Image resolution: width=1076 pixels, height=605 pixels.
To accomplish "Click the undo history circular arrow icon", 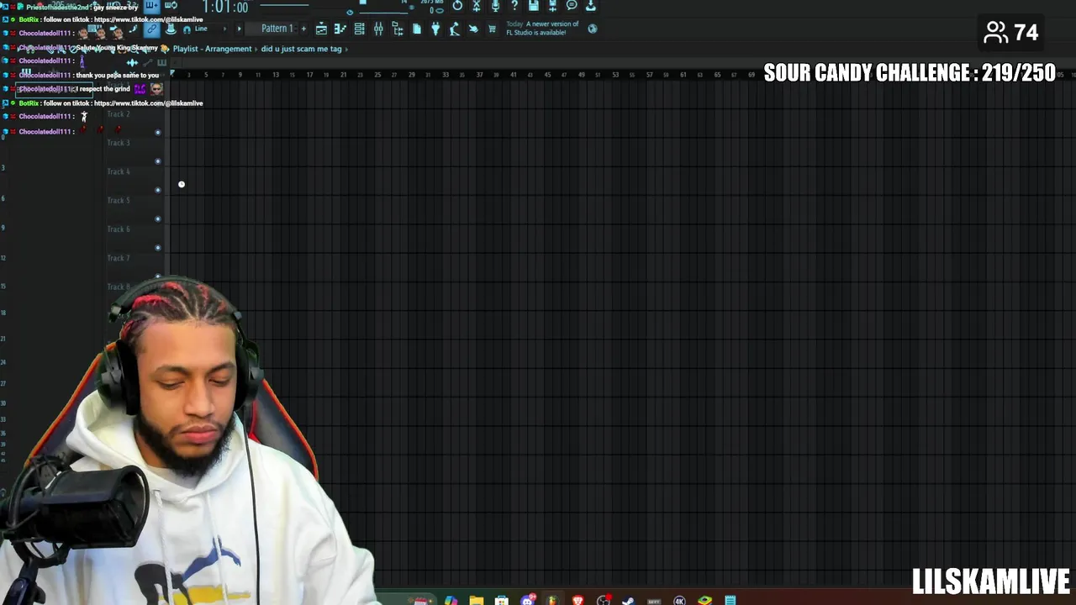I will pos(457,6).
